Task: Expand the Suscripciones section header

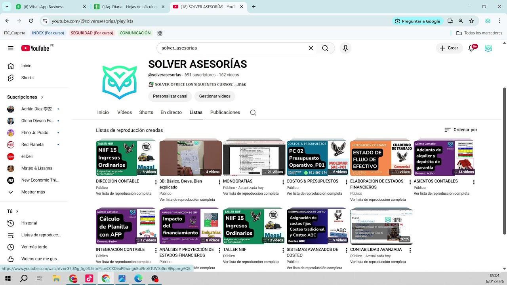Action: click(25, 97)
